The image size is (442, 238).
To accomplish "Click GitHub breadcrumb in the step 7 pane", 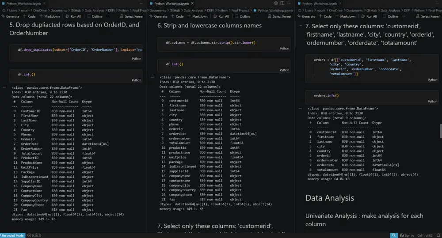I will coord(371,11).
